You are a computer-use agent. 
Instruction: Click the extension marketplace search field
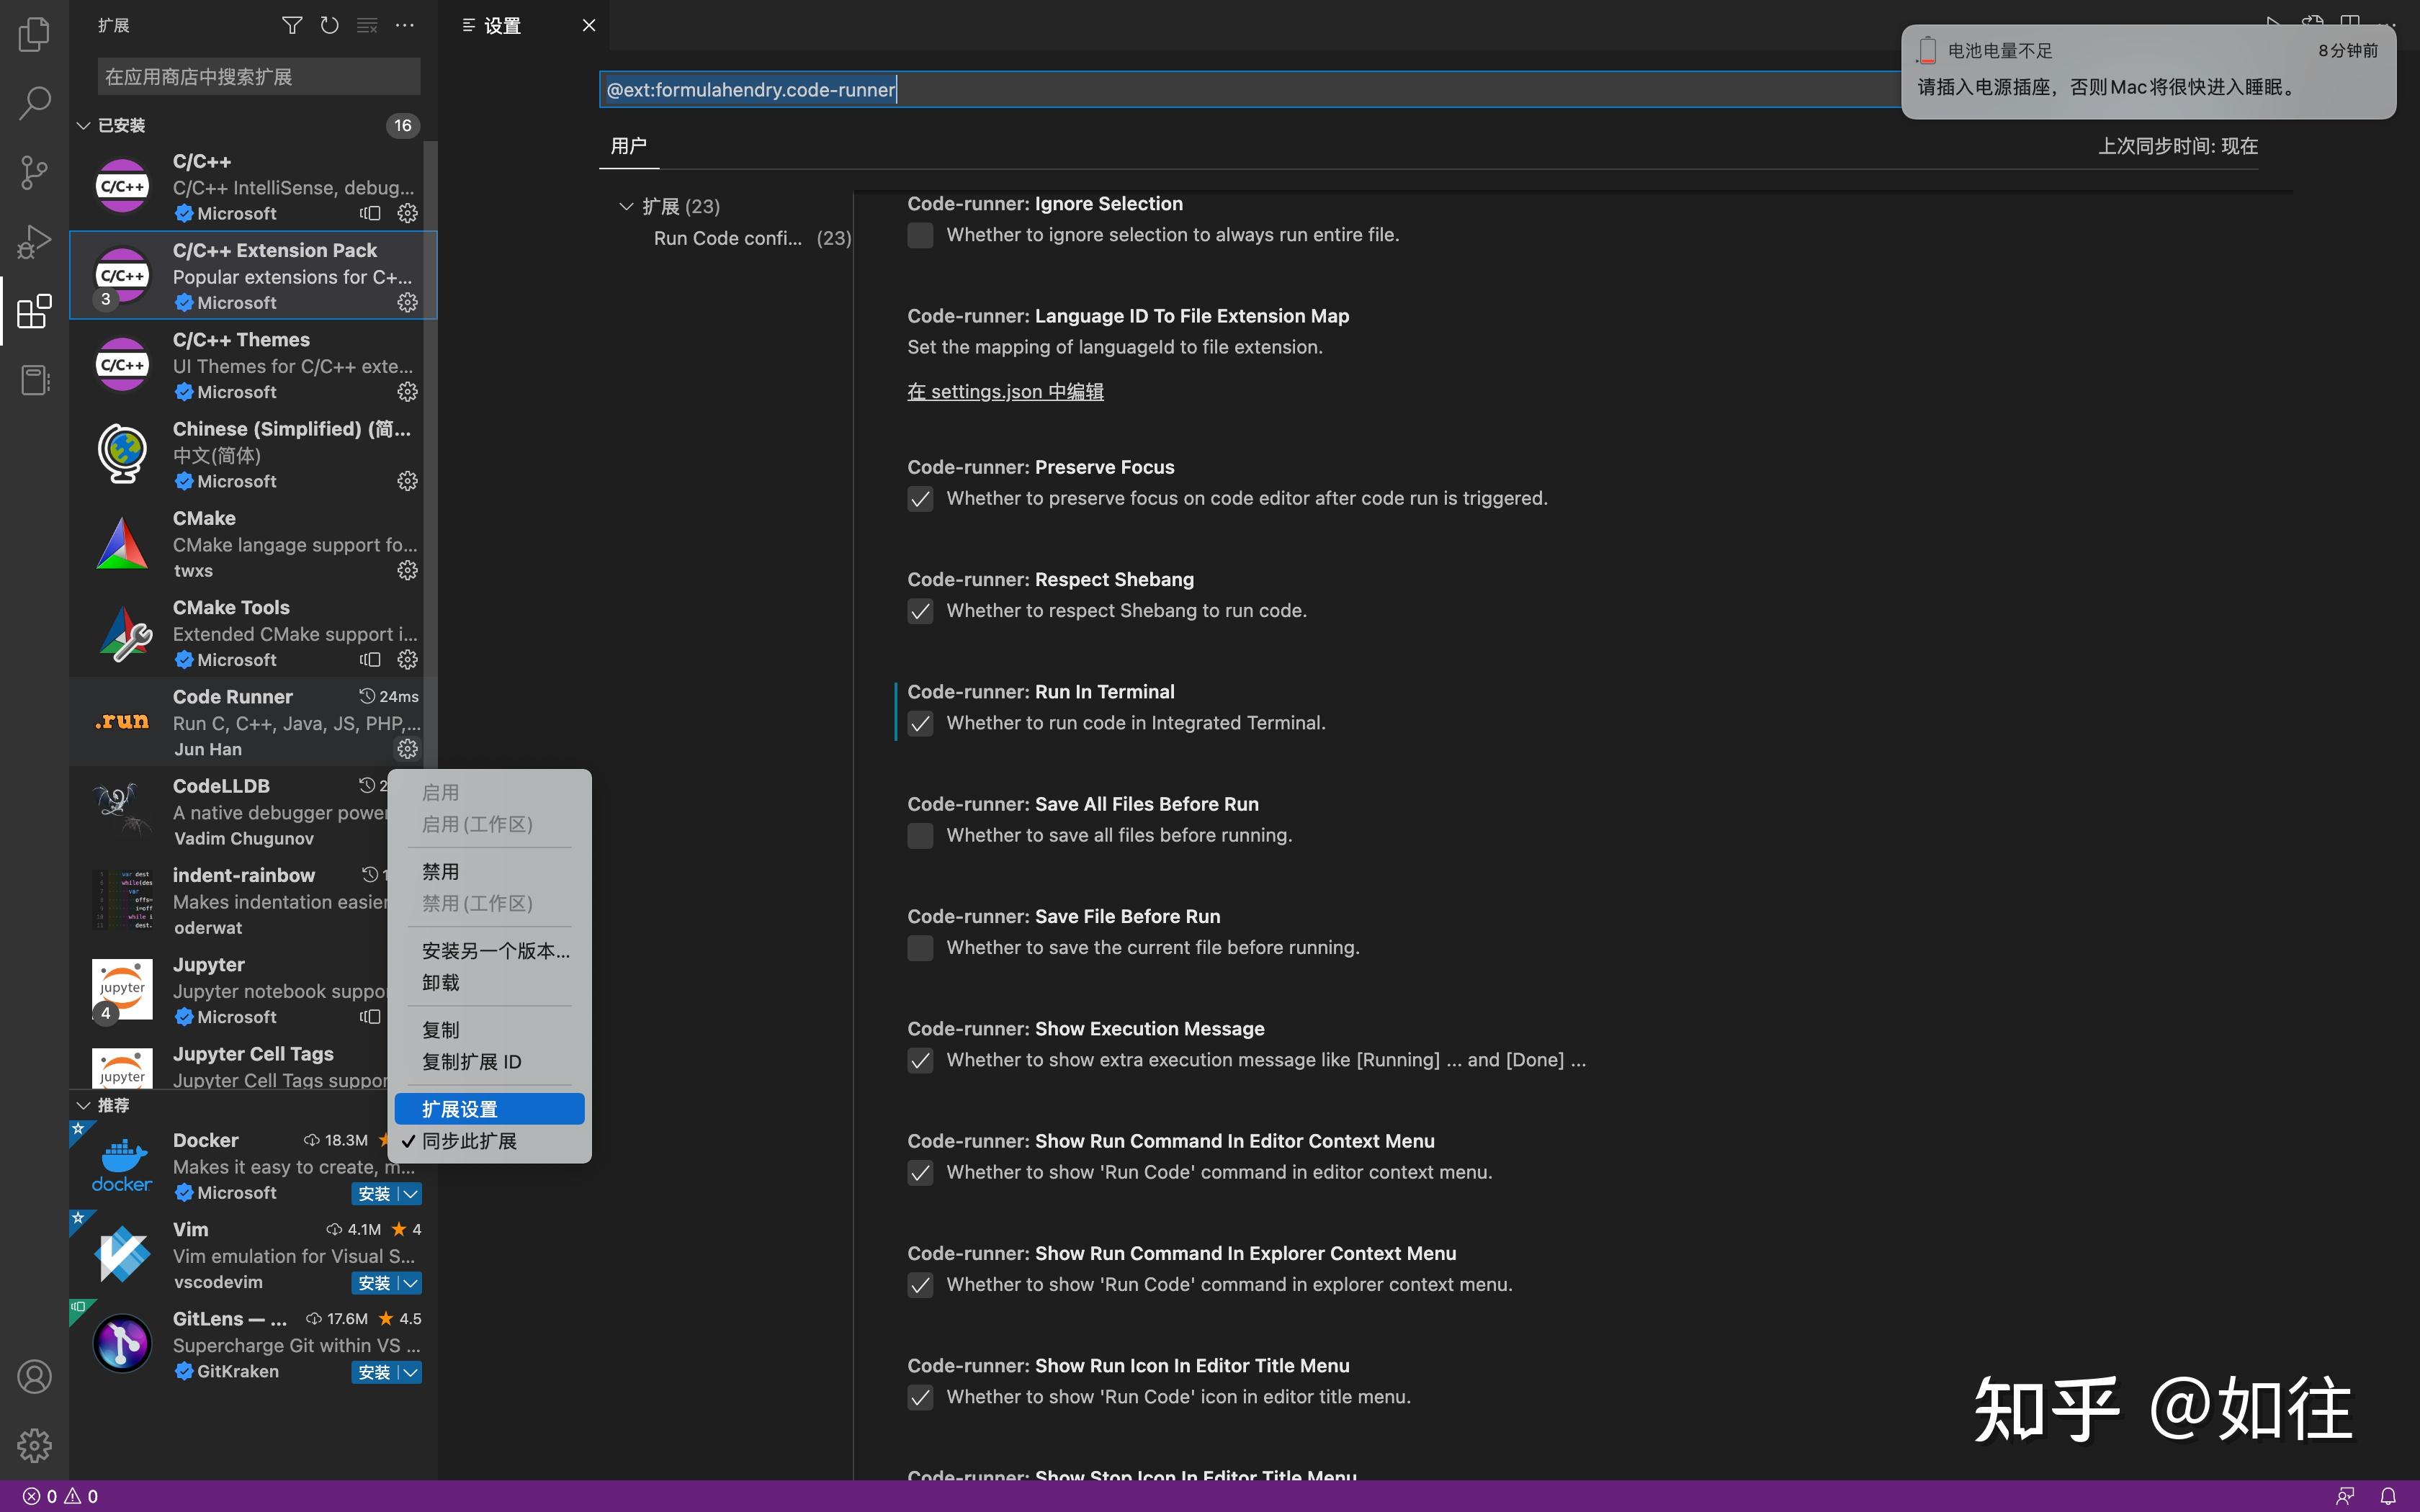coord(259,77)
